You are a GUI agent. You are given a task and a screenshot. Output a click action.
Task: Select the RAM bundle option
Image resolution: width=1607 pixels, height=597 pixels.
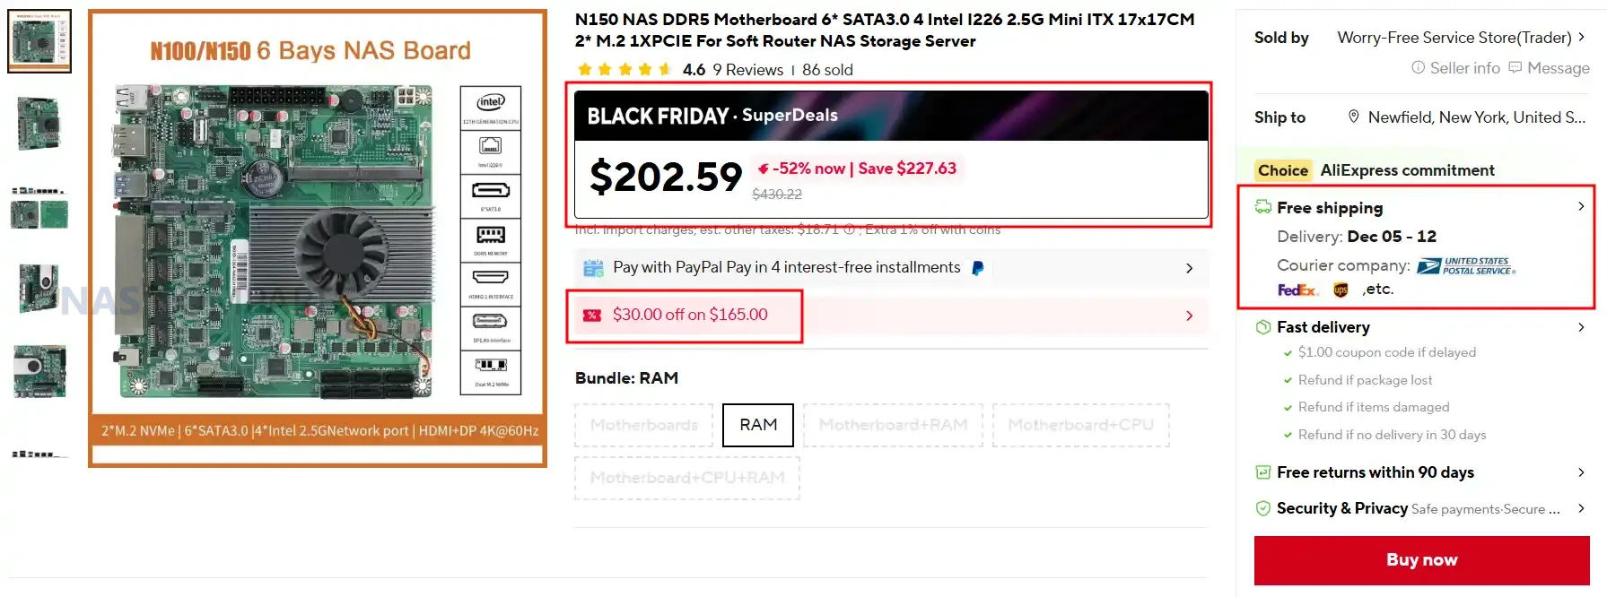[x=758, y=425]
